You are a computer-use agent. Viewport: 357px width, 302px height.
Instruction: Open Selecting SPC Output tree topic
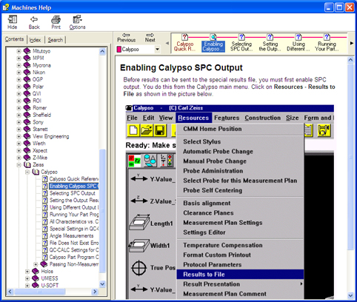(73, 193)
